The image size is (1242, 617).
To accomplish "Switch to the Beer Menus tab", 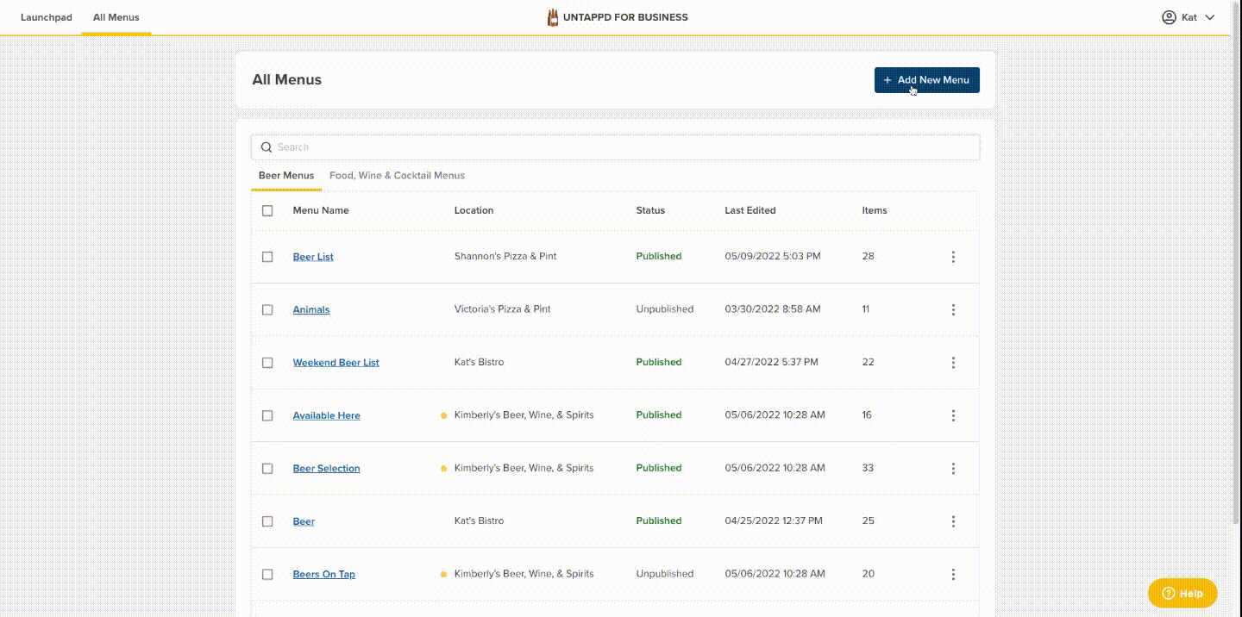I will click(x=286, y=175).
